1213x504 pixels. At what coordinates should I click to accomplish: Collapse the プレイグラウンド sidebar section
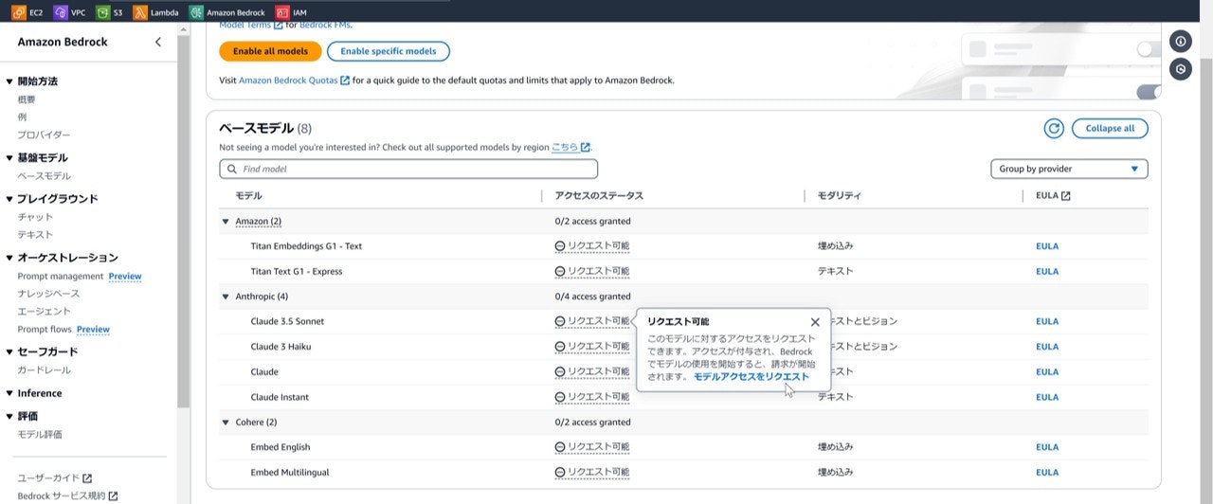[x=9, y=199]
